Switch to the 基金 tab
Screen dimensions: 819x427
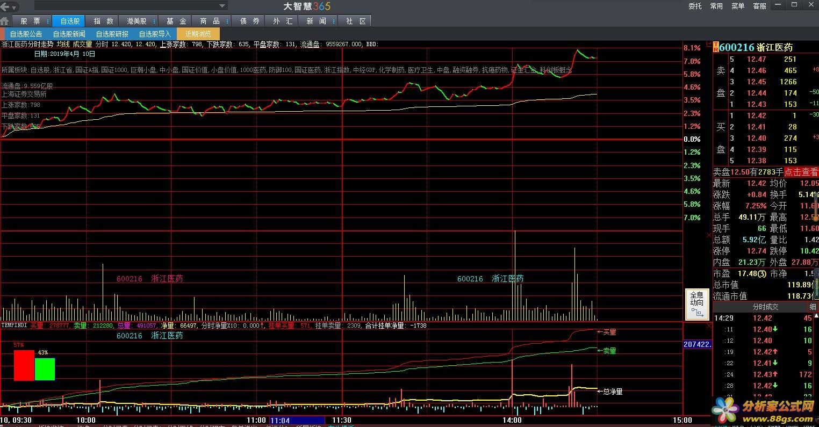pos(176,21)
